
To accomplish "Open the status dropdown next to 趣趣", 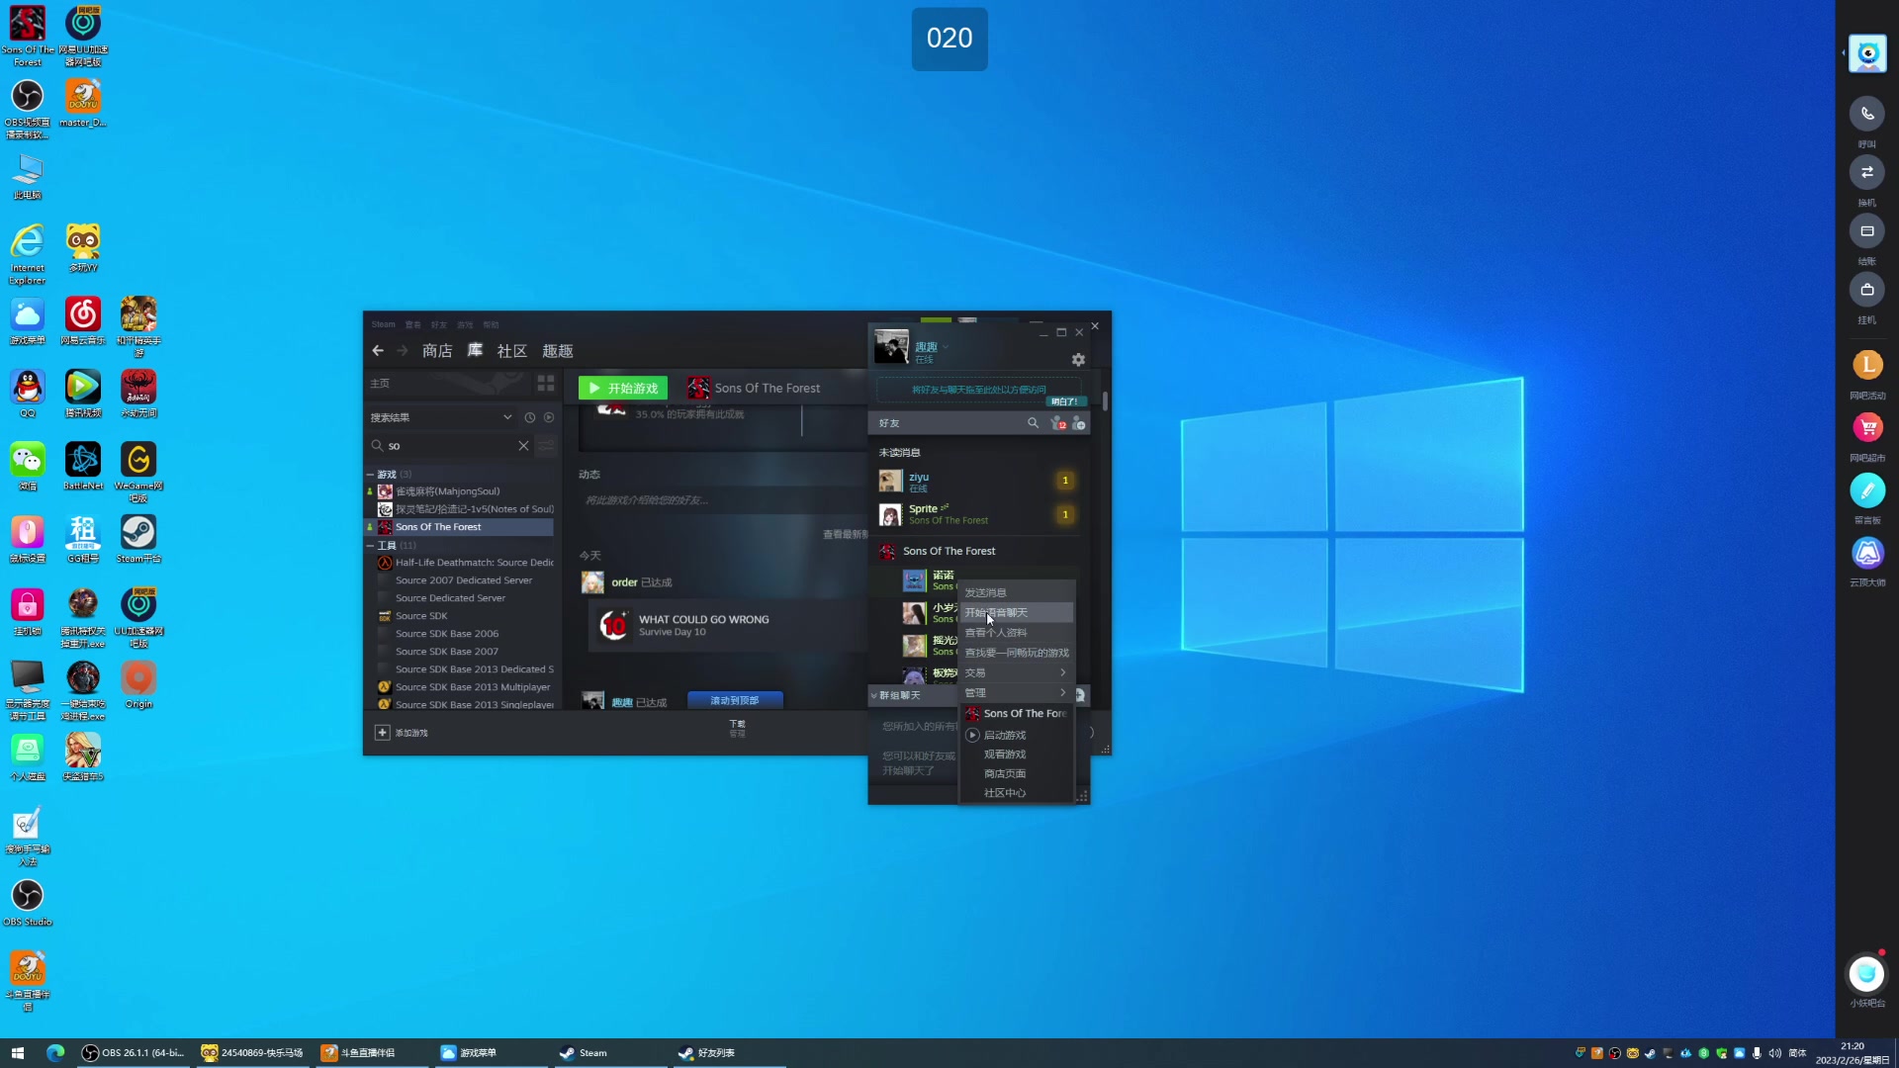I will 946,347.
